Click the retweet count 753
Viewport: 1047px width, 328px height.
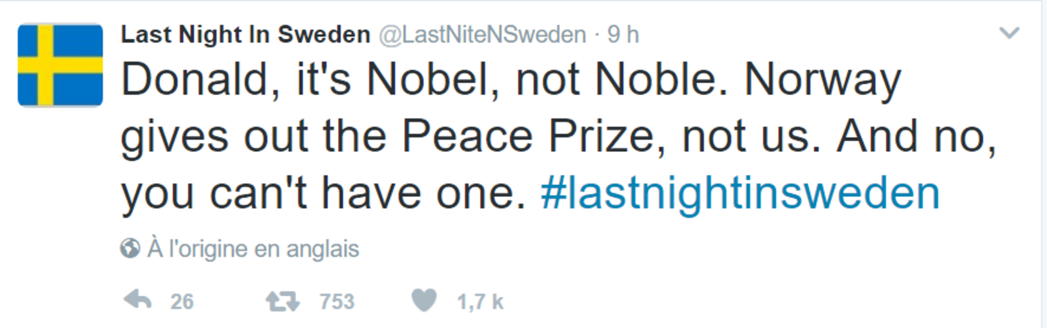(337, 302)
